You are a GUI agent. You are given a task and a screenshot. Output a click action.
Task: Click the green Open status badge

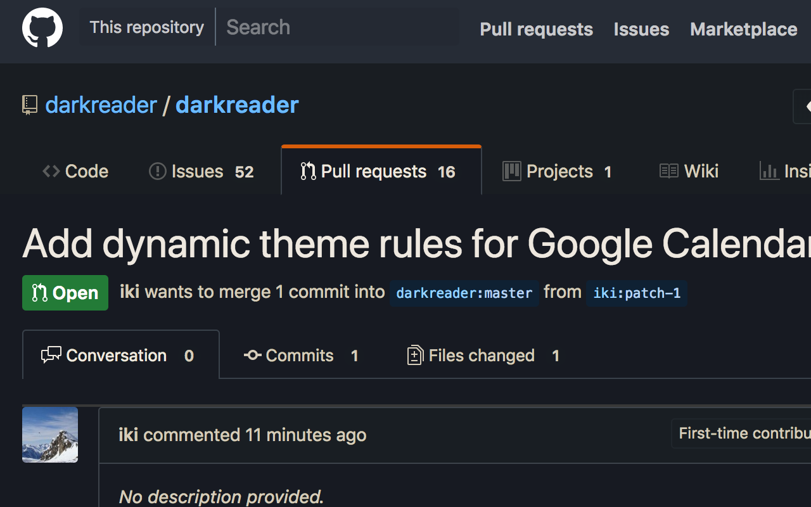pos(65,293)
